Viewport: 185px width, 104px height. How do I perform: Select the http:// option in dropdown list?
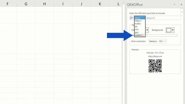[x=140, y=18]
